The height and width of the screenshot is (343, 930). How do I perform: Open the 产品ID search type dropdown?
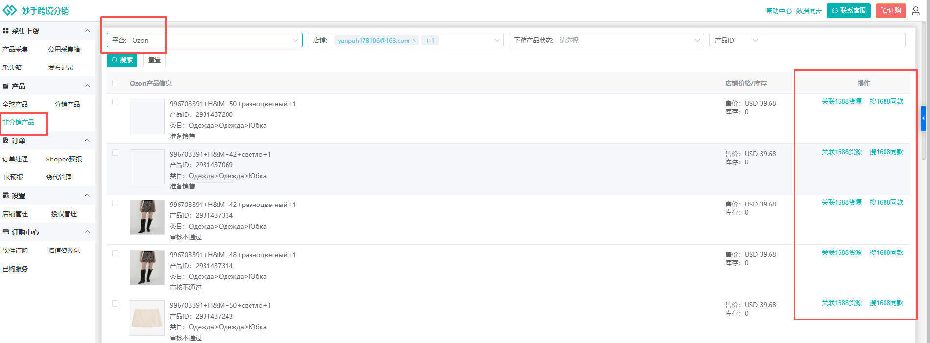tap(736, 40)
